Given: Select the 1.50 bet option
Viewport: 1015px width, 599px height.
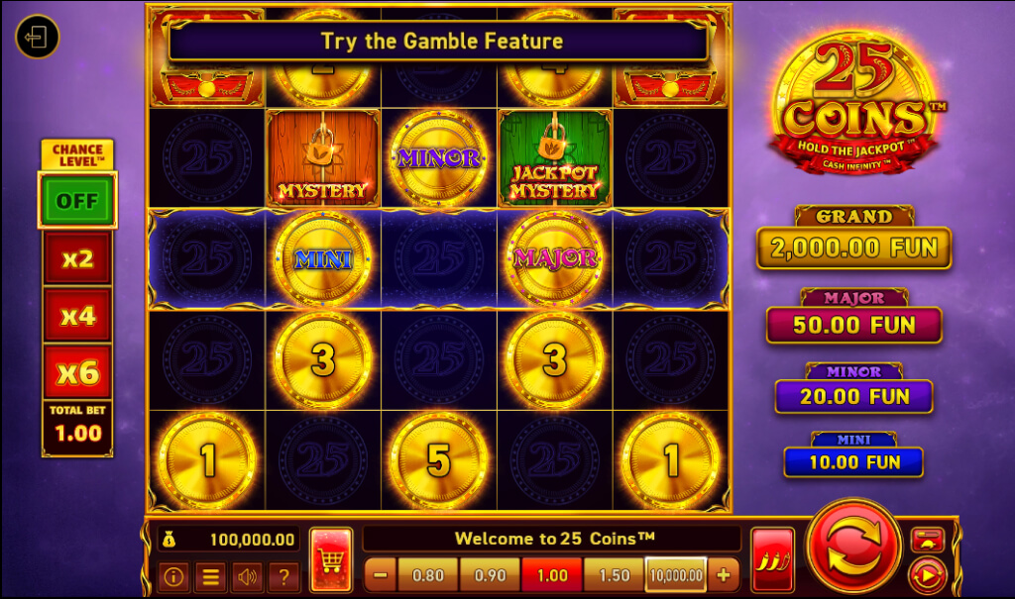Looking at the screenshot, I should (x=615, y=575).
